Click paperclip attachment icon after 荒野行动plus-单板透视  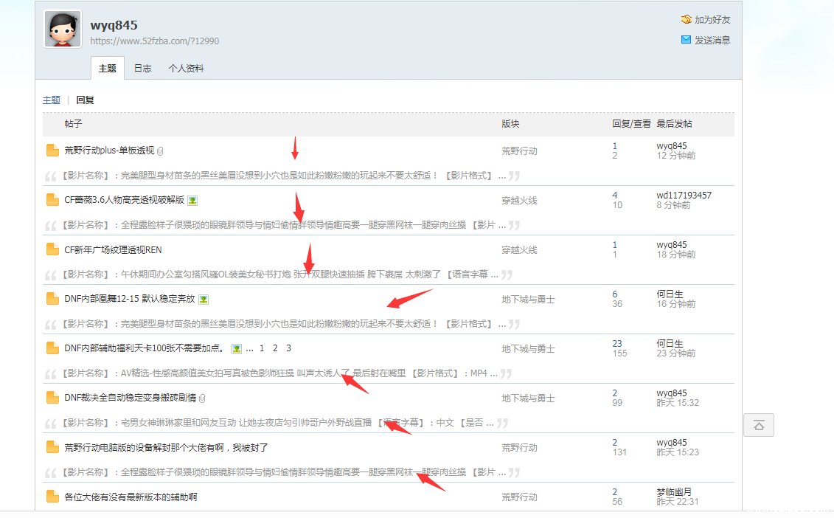(160, 151)
